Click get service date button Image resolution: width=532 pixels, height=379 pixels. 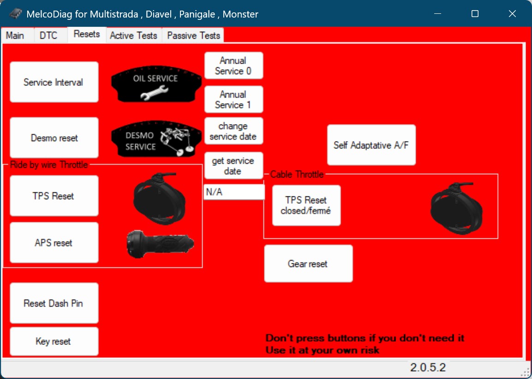point(233,166)
